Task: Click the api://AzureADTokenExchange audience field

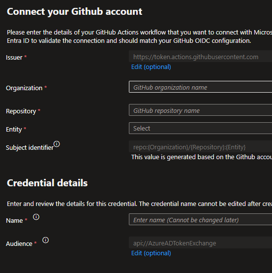Action: [200, 242]
